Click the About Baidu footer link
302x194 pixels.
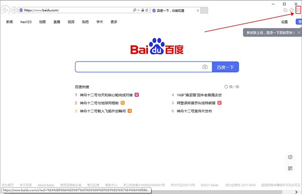46,185
